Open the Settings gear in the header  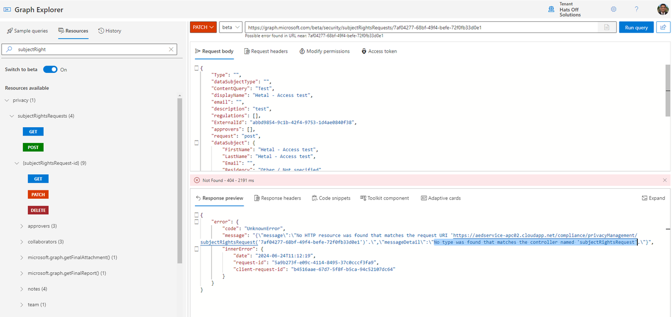coord(614,10)
